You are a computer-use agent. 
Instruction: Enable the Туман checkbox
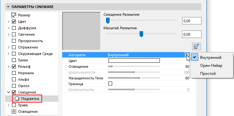click(x=14, y=60)
